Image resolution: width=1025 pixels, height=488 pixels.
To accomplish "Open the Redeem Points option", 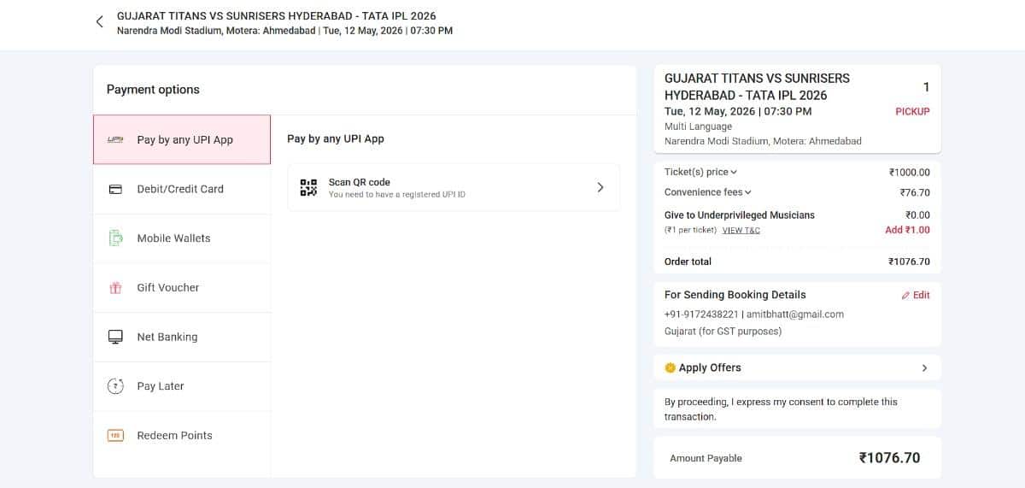I will coord(182,436).
